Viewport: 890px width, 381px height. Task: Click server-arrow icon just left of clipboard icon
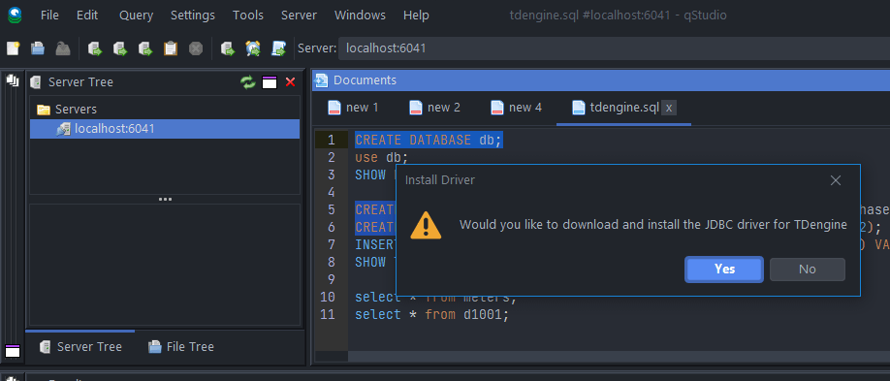click(x=145, y=48)
